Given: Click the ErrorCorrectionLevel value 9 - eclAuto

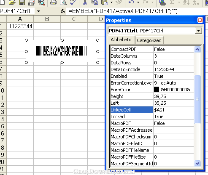Looking at the screenshot, I should click(x=165, y=83).
